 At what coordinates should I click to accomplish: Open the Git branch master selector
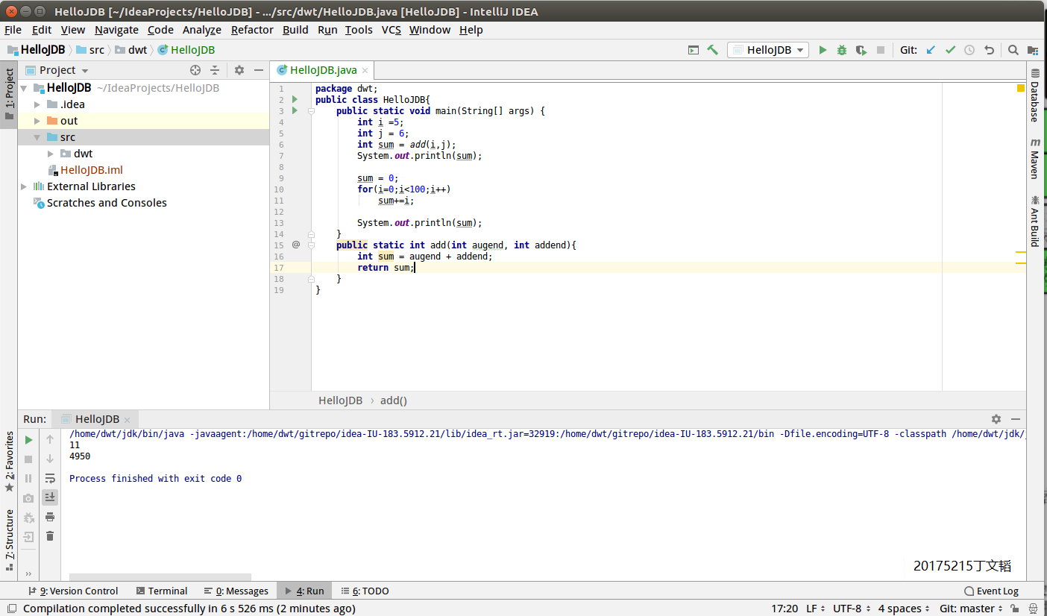tap(971, 609)
